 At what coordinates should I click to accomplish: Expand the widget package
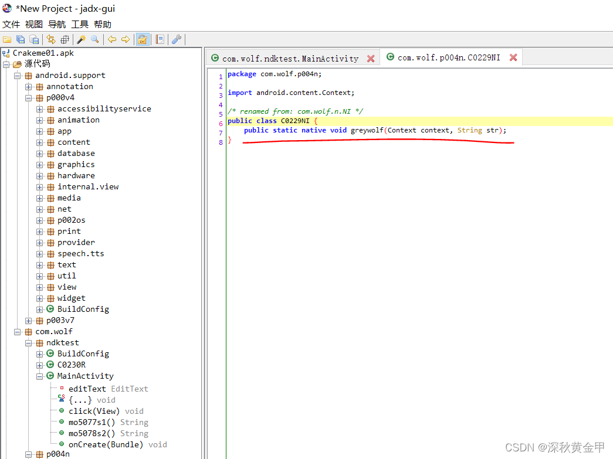pos(39,298)
